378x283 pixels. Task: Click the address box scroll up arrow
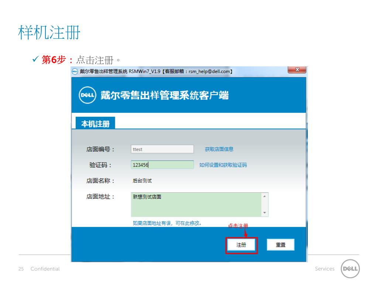pyautogui.click(x=265, y=196)
